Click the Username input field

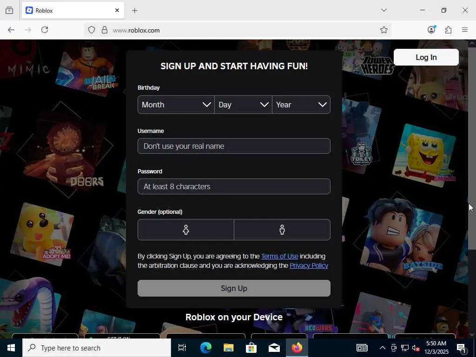point(234,146)
